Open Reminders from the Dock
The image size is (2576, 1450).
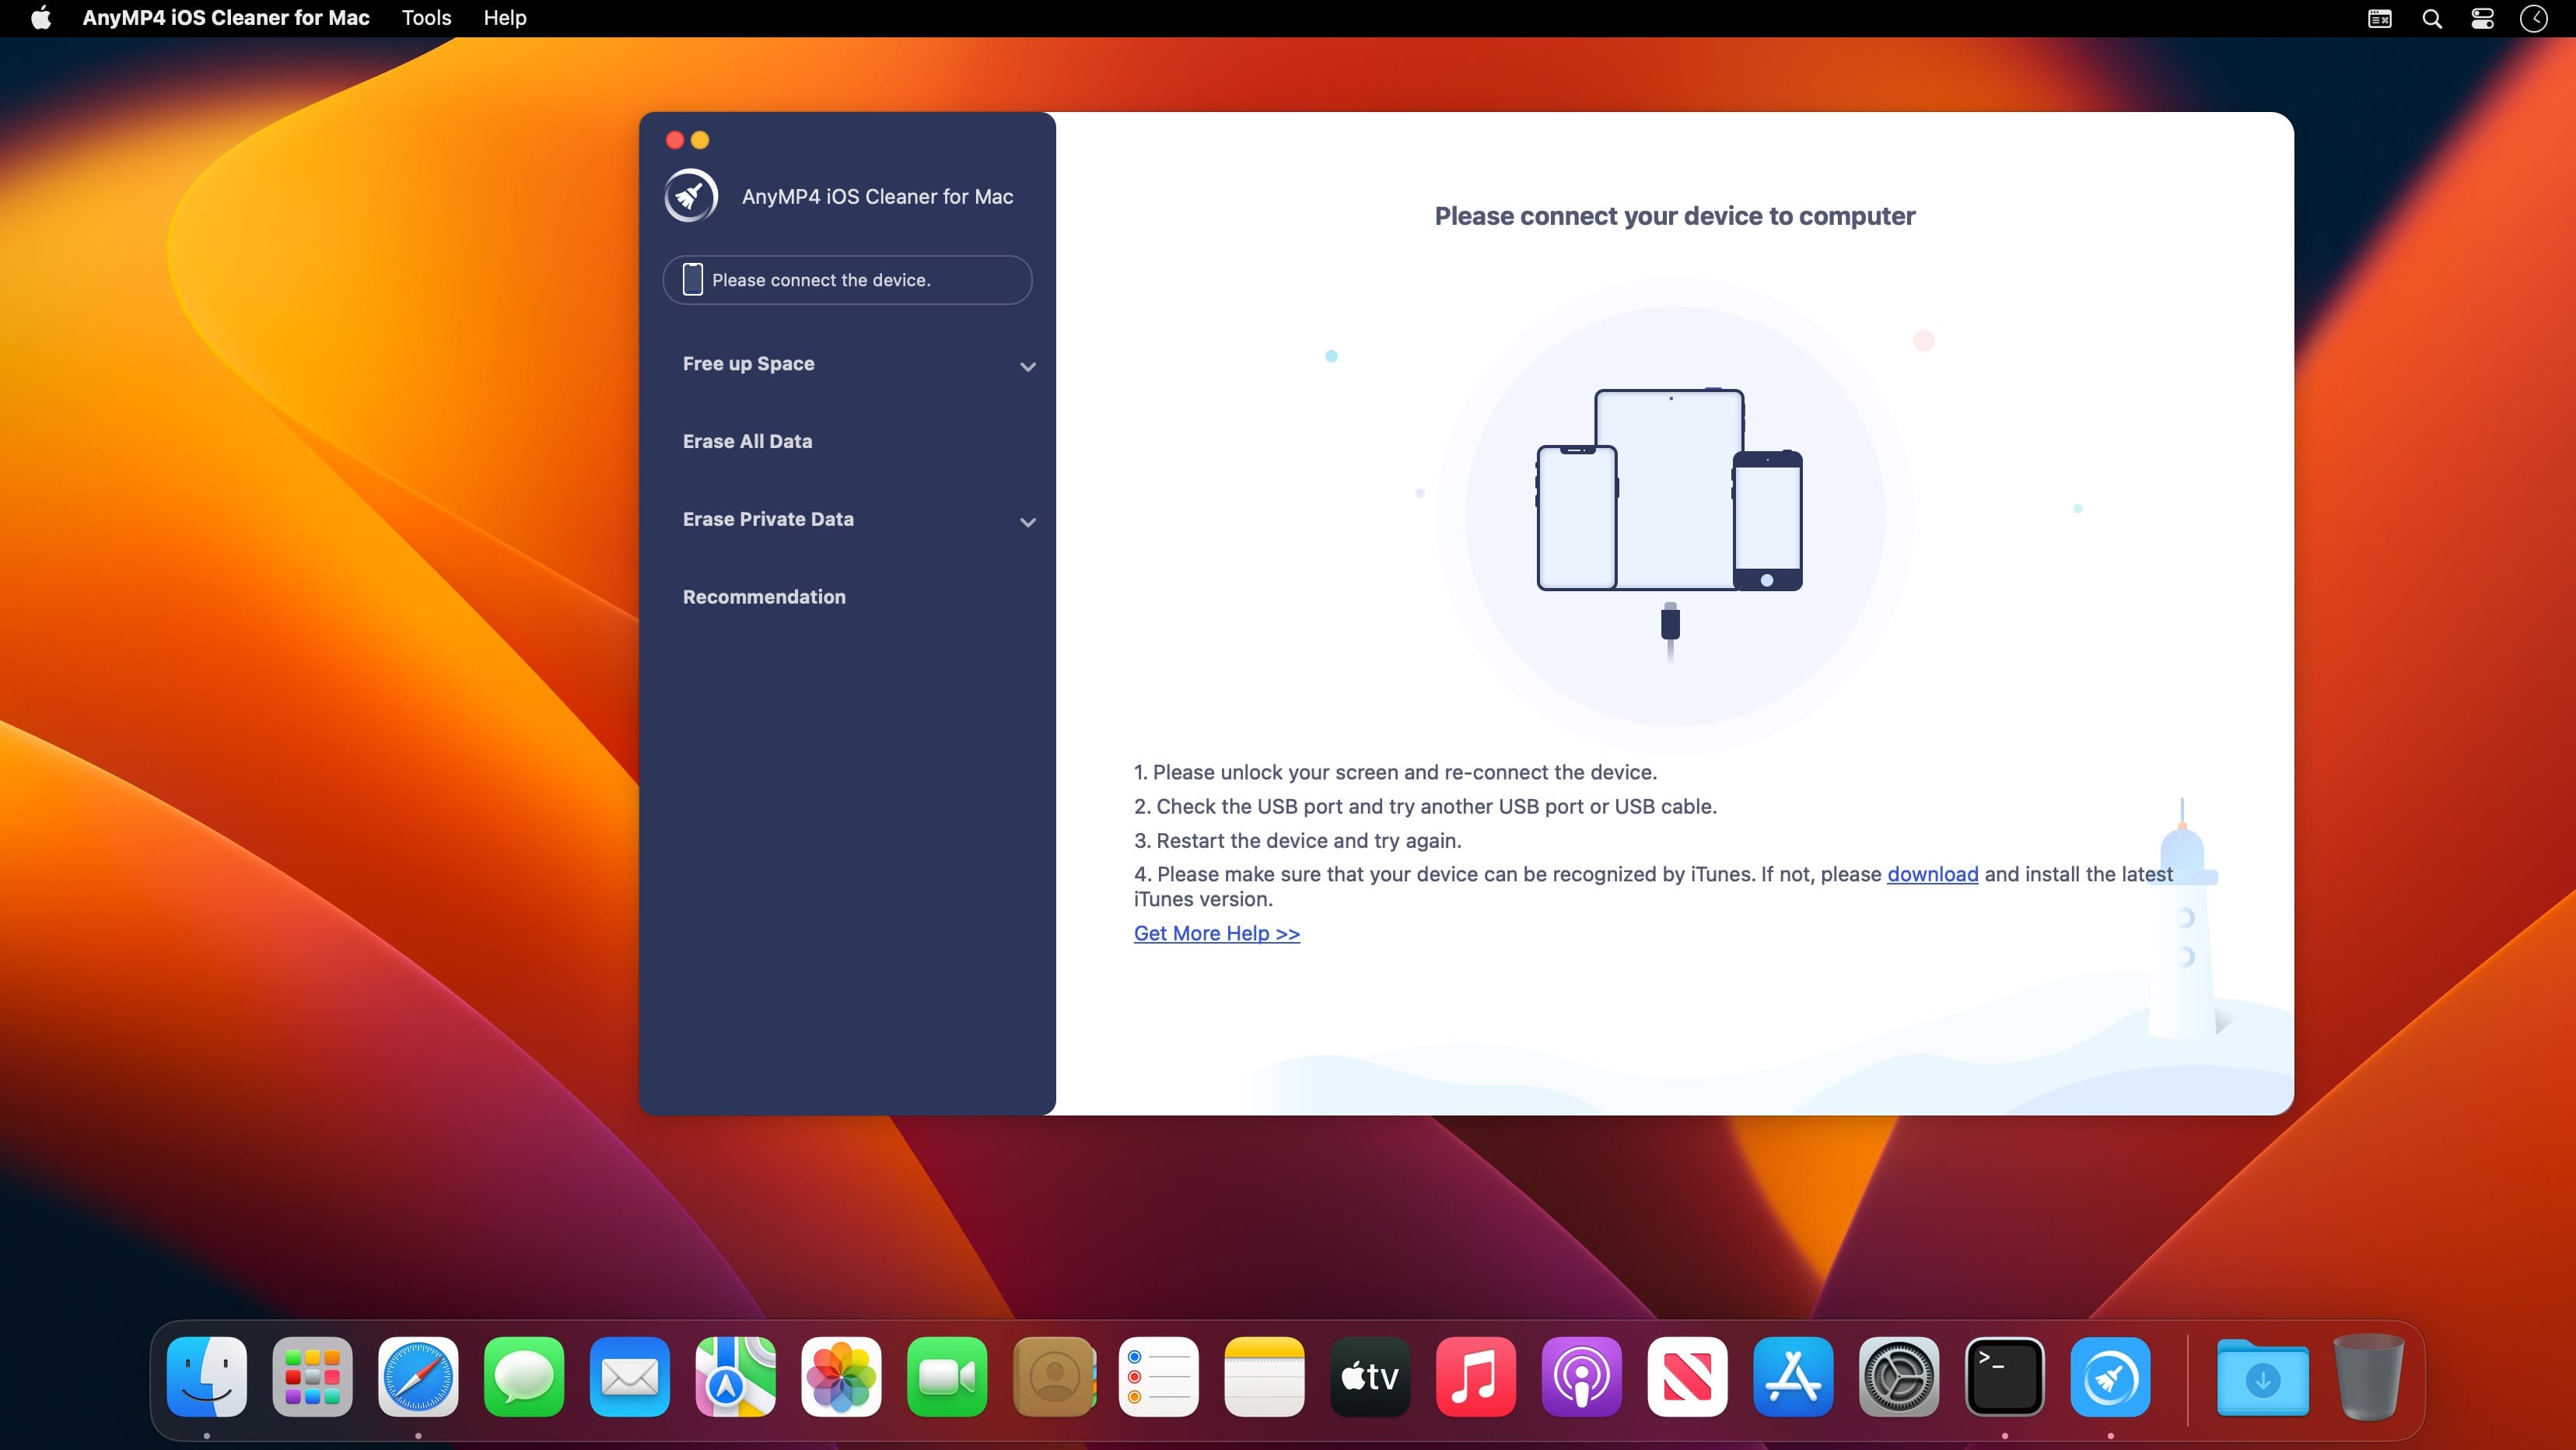click(1158, 1376)
